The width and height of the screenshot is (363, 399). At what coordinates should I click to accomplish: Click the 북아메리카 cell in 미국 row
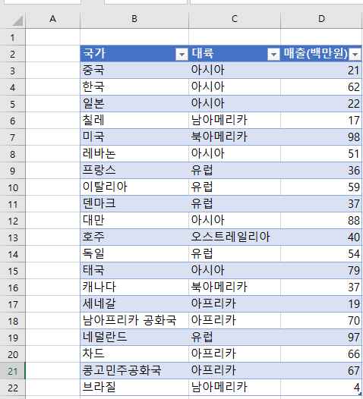click(235, 137)
